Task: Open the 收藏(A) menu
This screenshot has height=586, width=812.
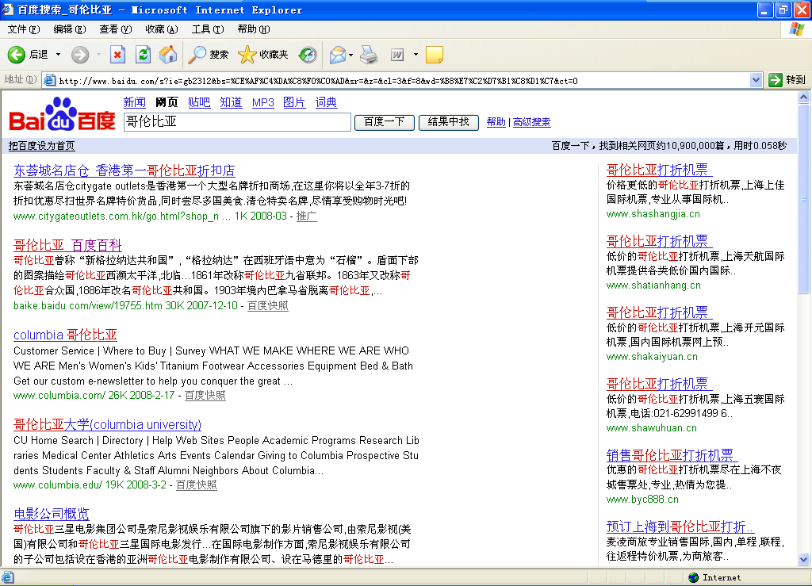Action: (162, 29)
